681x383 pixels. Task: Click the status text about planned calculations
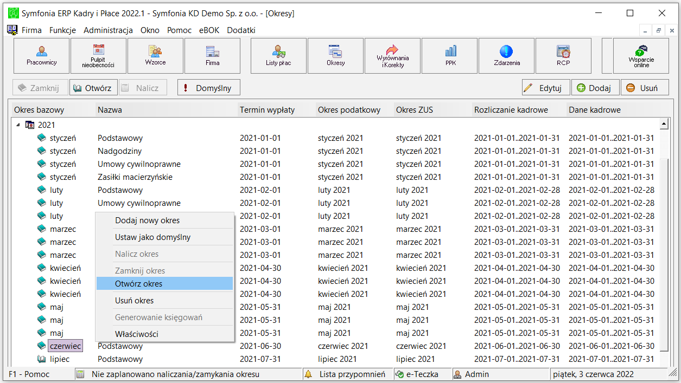point(175,374)
